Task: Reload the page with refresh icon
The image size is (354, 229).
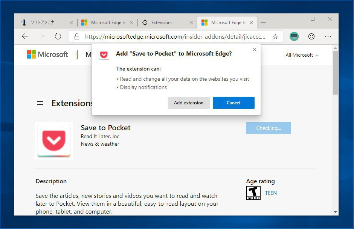Action: tap(58, 36)
